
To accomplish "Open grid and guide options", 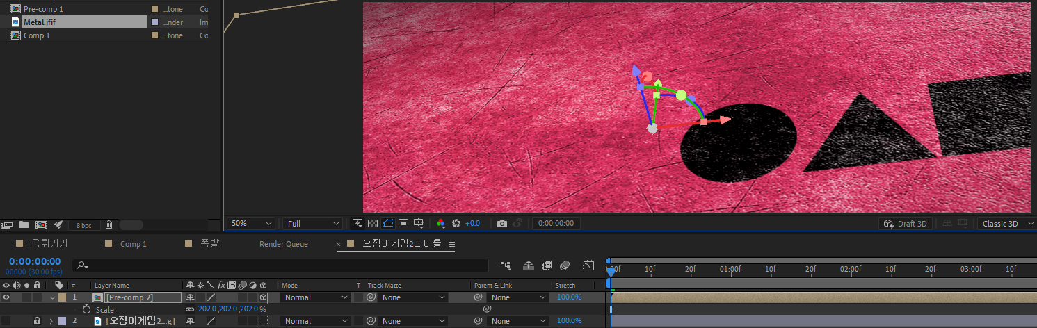I will click(419, 223).
